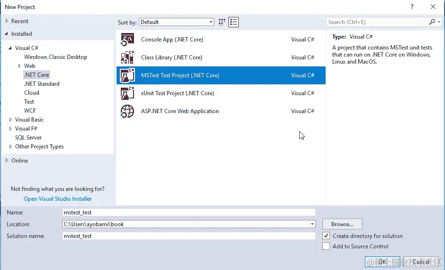Open Visual Studio Installer link

[58, 198]
